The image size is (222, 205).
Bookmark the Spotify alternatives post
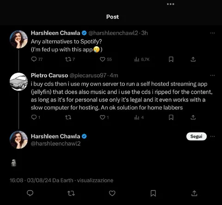tap(171, 59)
